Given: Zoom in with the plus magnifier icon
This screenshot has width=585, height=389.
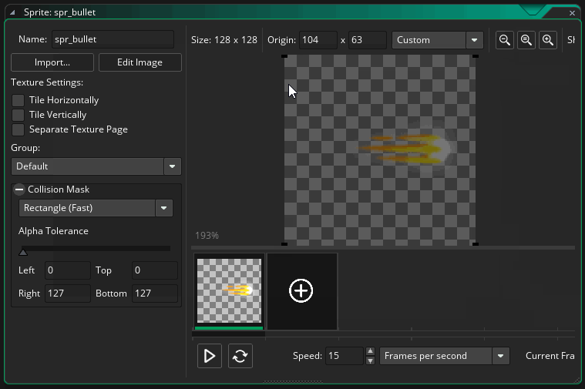Looking at the screenshot, I should [548, 40].
